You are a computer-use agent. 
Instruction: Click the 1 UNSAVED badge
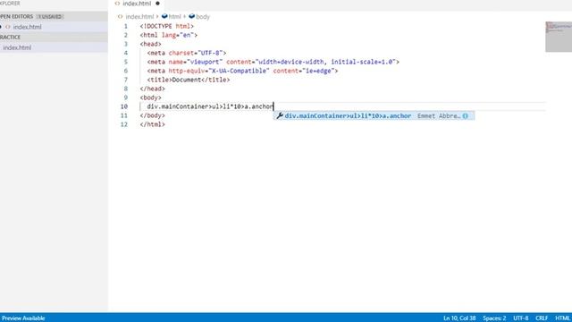[50, 17]
